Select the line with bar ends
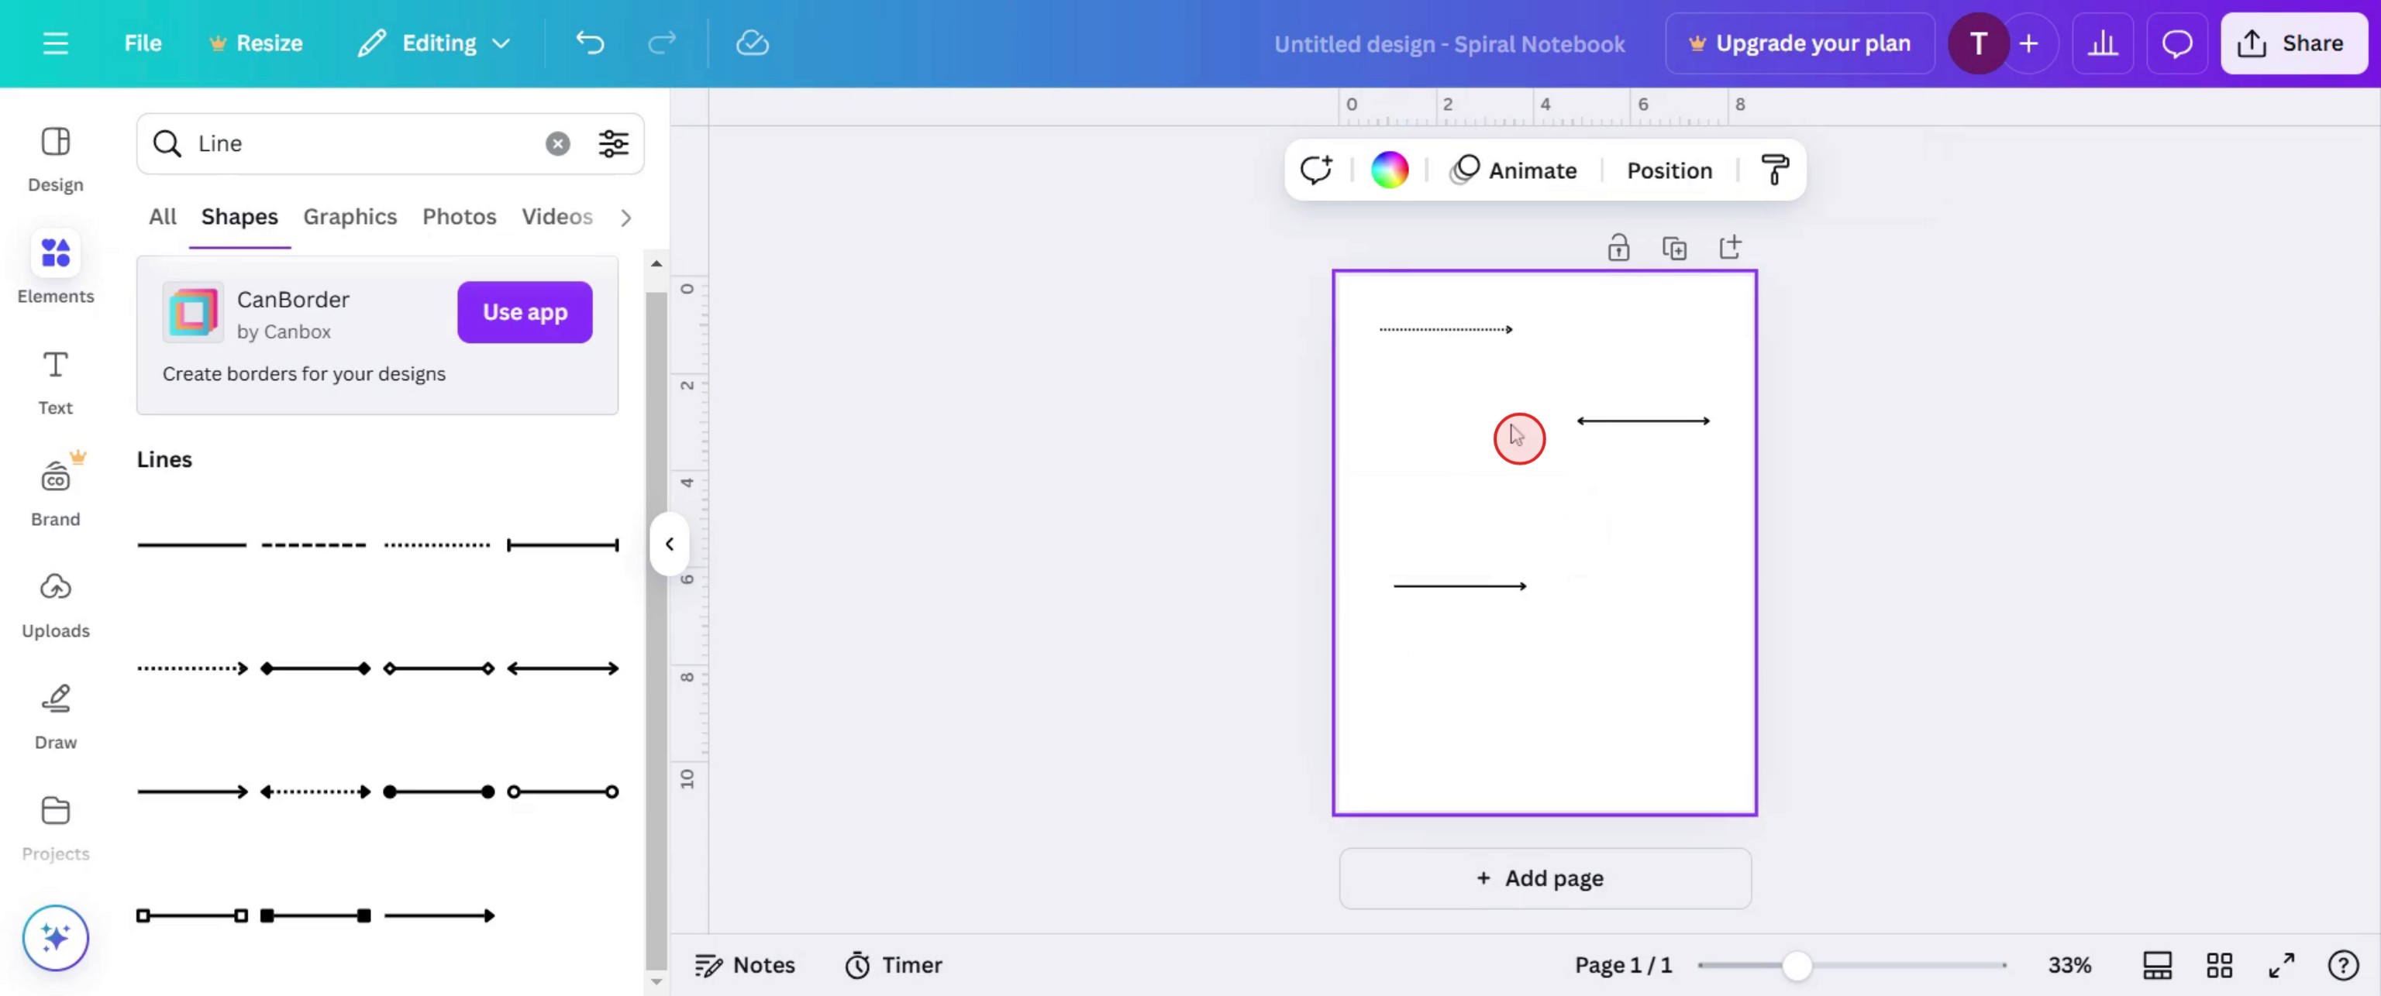The width and height of the screenshot is (2381, 996). 562,545
